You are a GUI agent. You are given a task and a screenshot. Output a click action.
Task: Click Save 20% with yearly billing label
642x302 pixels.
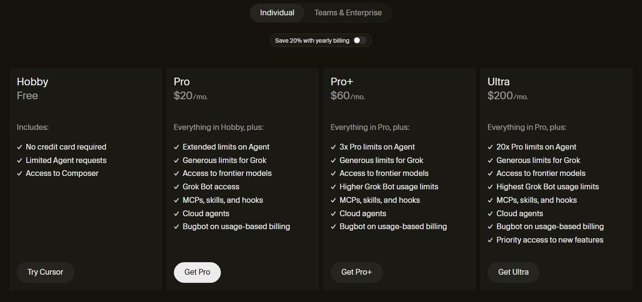pyautogui.click(x=312, y=41)
